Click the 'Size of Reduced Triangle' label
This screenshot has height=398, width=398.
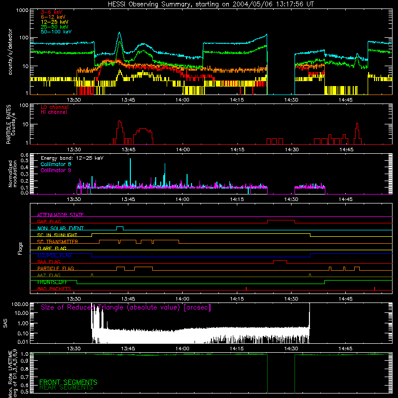point(126,307)
